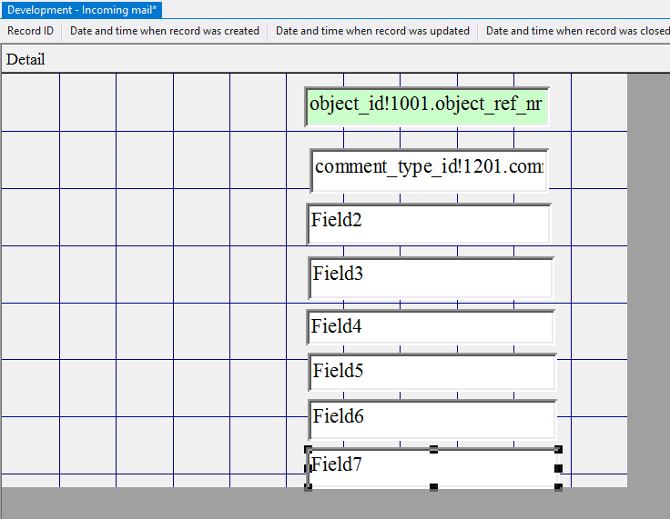Click Field7's top-left resize handle

tap(309, 449)
